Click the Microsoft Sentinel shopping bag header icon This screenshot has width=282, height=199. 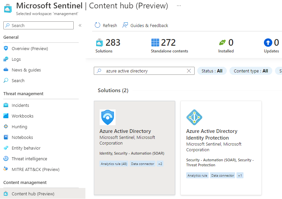[x=8, y=8]
